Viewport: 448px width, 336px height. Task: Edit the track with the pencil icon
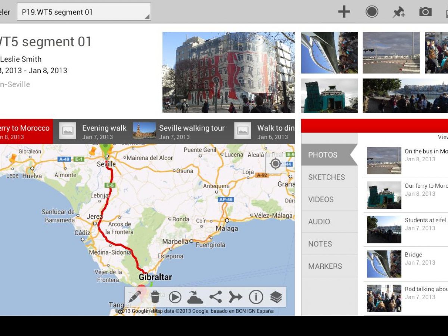pos(135,297)
